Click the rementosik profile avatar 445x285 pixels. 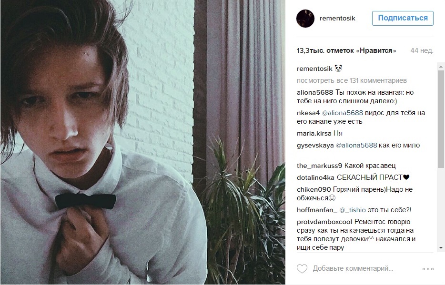[x=305, y=19]
